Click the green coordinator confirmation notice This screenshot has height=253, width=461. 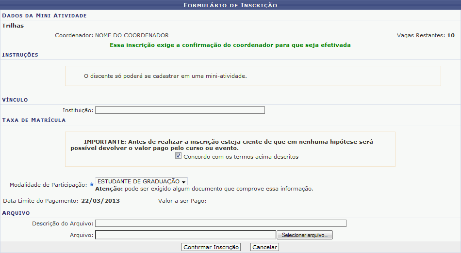pos(230,45)
